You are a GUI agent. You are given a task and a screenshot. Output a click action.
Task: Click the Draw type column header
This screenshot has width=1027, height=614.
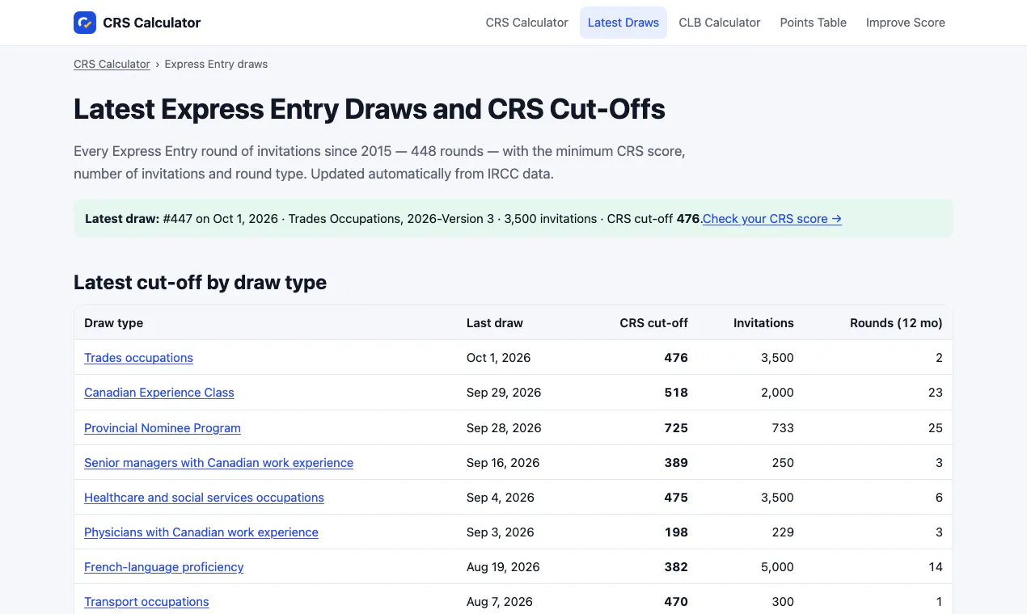[x=113, y=323]
